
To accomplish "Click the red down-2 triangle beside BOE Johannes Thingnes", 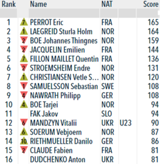I will (x=24, y=41).
